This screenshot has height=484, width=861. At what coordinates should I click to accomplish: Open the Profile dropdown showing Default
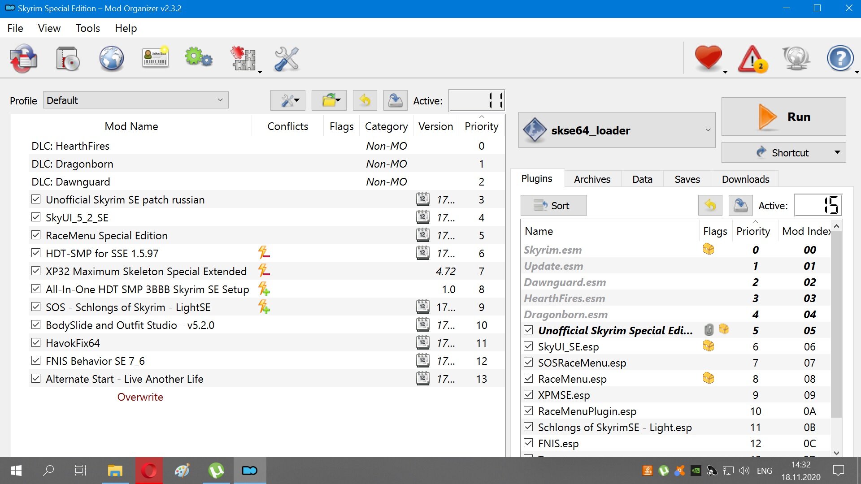coord(135,100)
